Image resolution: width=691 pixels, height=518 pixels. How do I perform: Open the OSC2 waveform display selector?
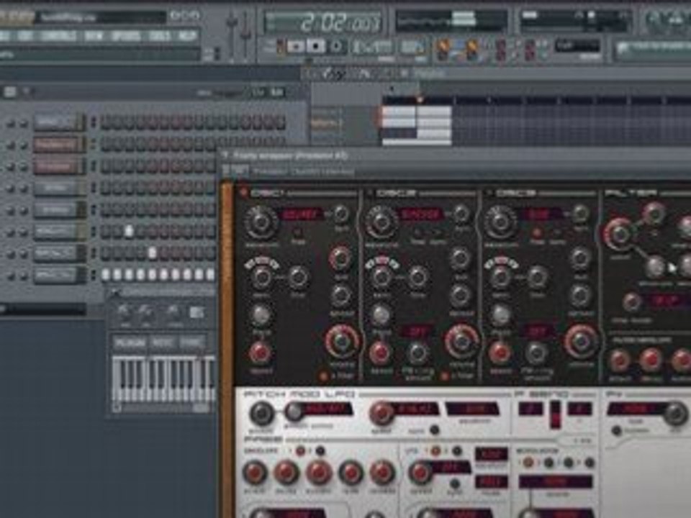421,215
